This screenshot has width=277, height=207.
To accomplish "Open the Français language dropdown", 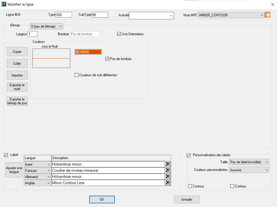I will coord(37,171).
